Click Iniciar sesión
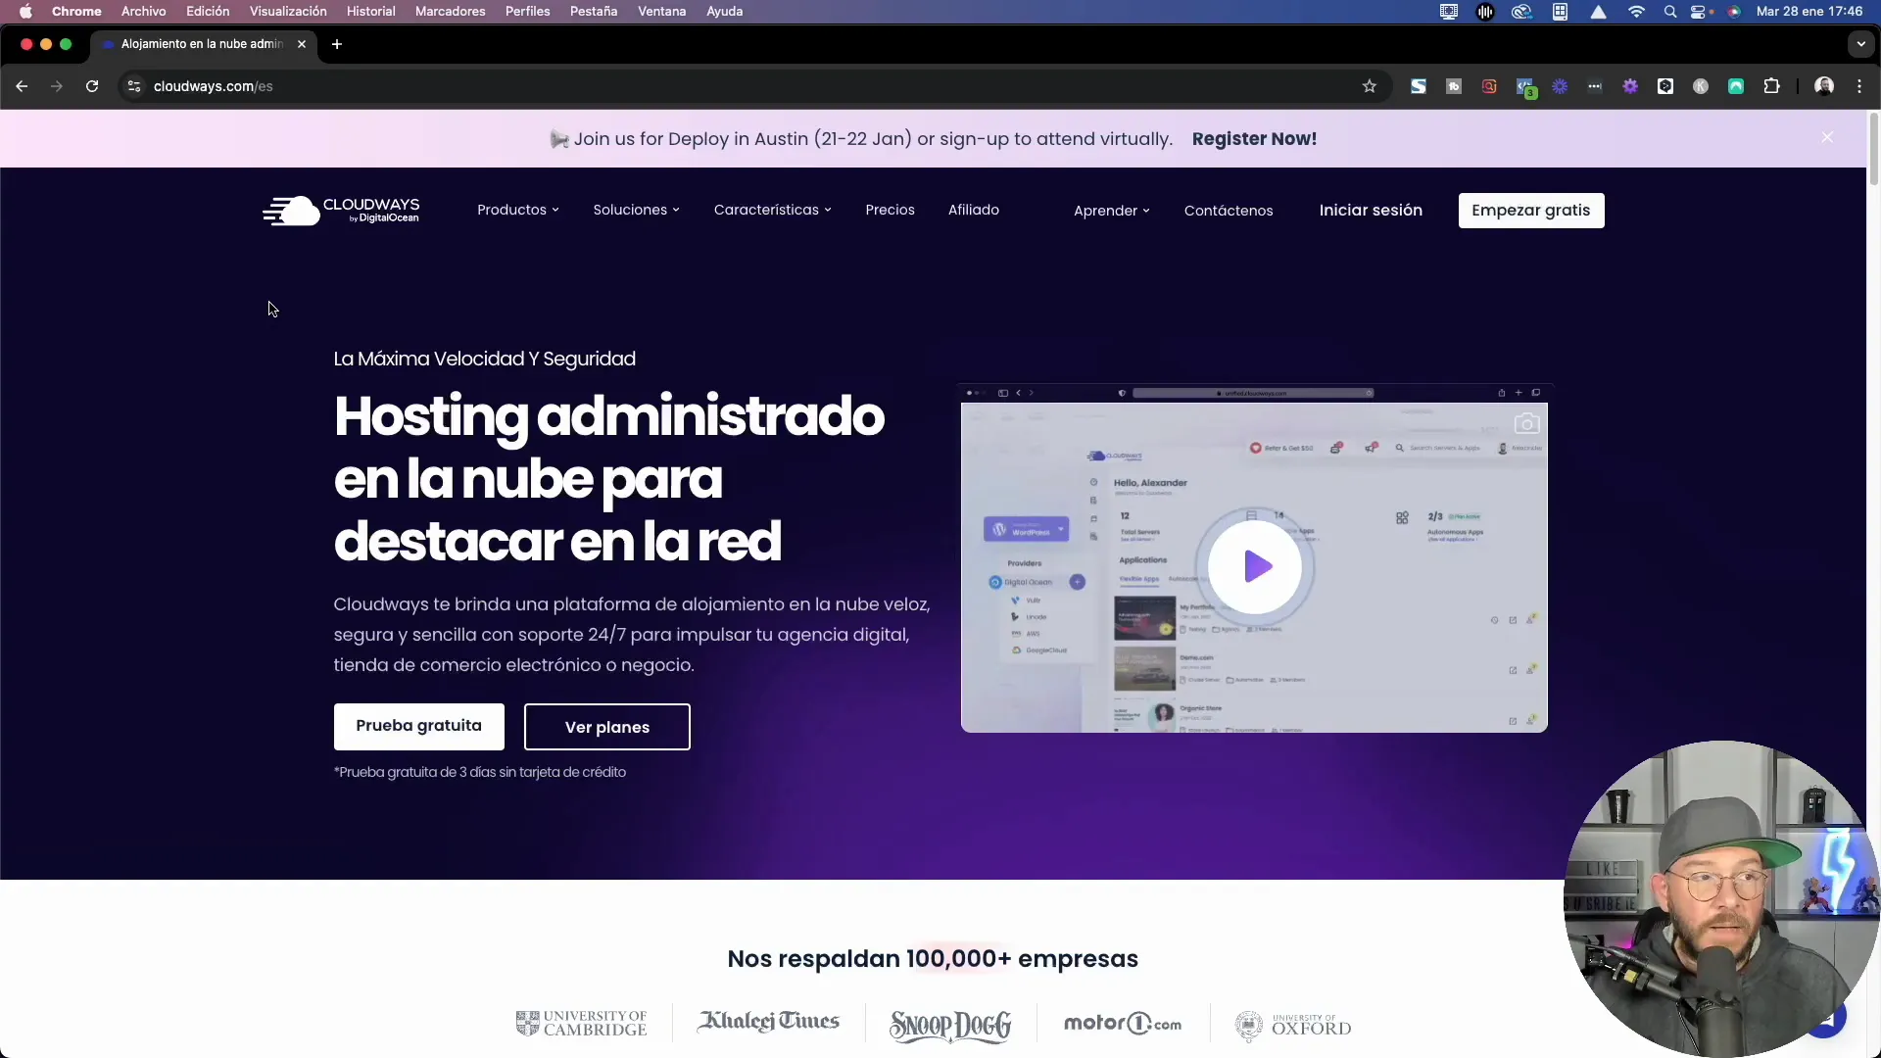This screenshot has width=1881, height=1058. [1371, 210]
